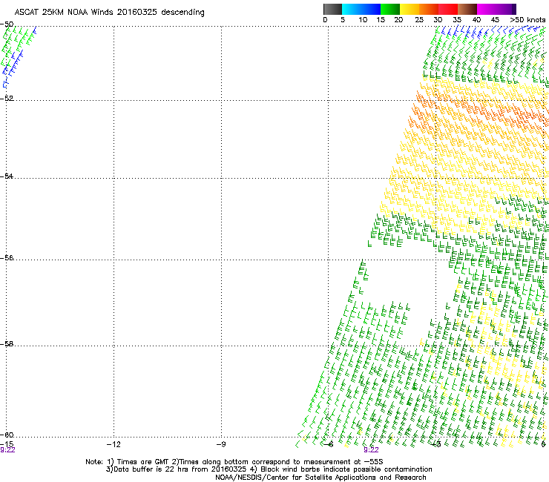Click the legend value "30" under color bar
This screenshot has height=482, width=549.
[x=438, y=20]
